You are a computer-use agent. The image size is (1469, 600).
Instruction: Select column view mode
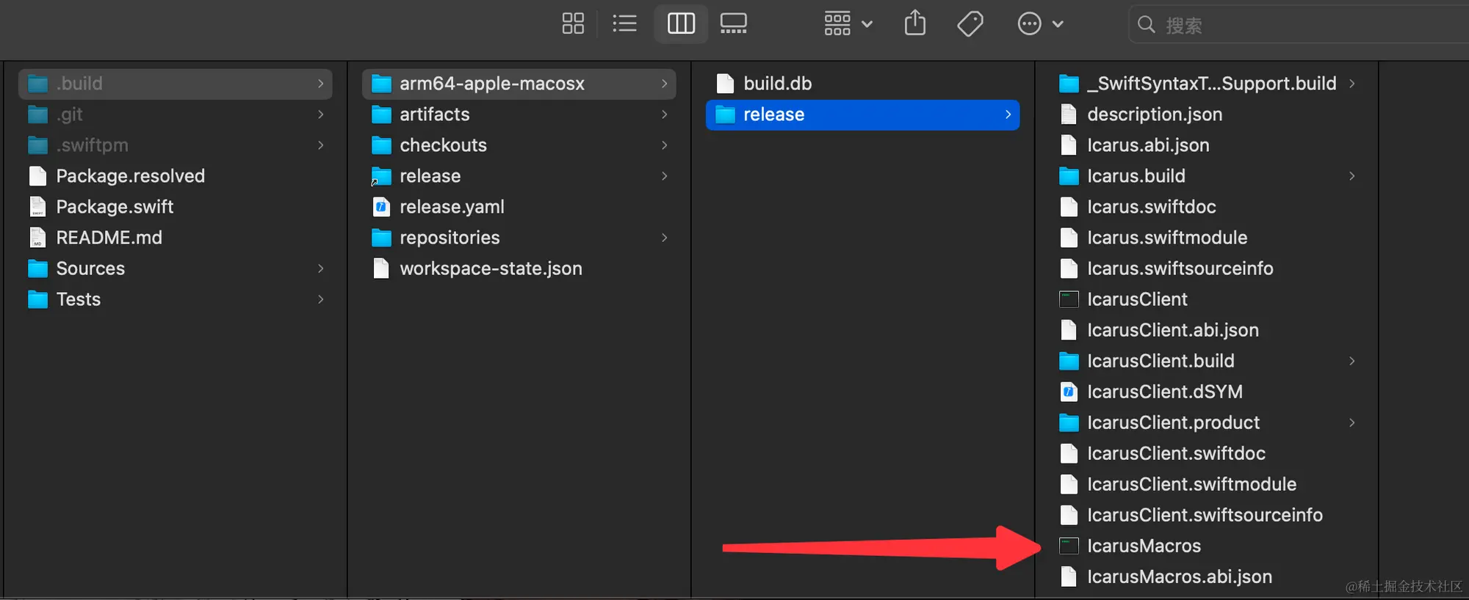(x=681, y=23)
